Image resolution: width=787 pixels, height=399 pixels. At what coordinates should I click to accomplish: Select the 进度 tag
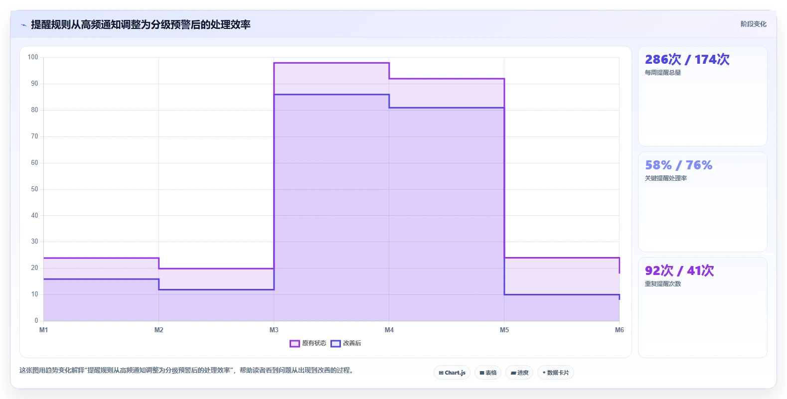coord(519,373)
